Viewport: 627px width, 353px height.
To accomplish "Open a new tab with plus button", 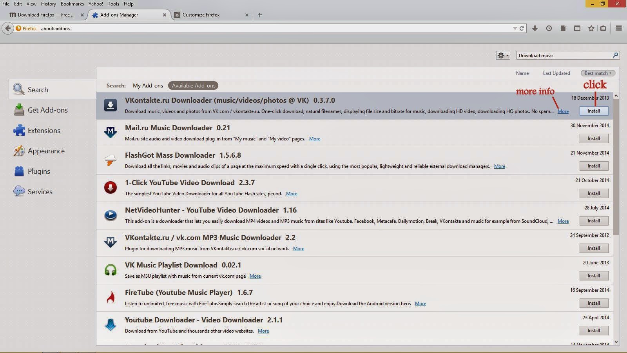I will click(259, 15).
